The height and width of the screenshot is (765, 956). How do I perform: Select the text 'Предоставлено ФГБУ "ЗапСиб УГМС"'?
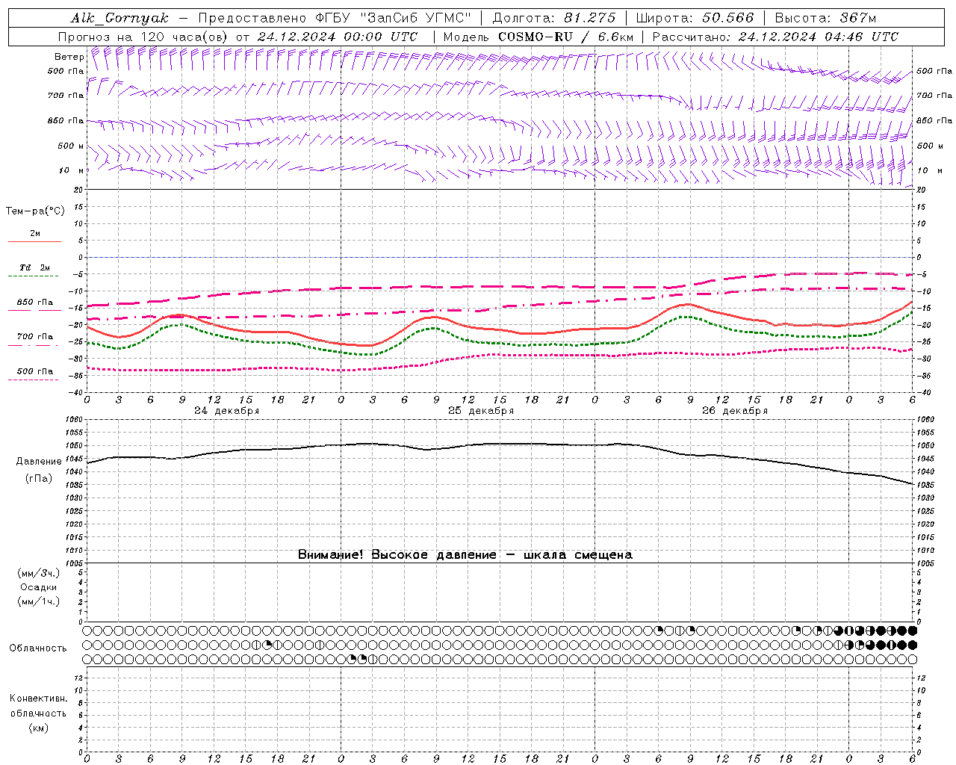(335, 18)
